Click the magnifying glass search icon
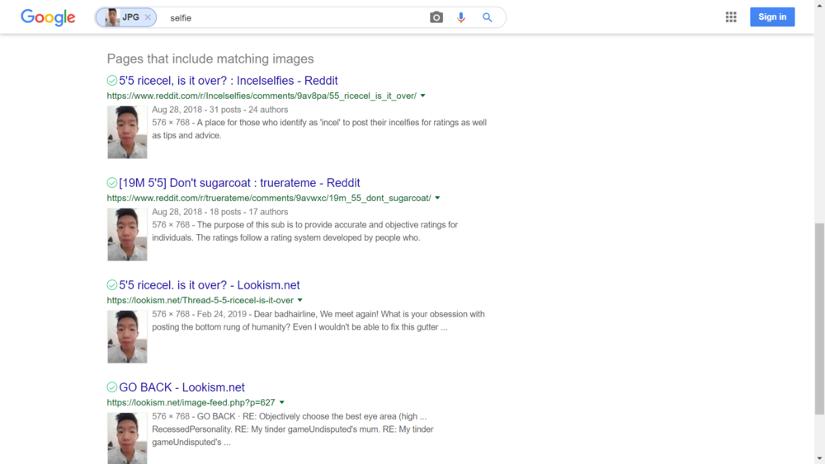Viewport: 825px width, 464px height. point(488,17)
